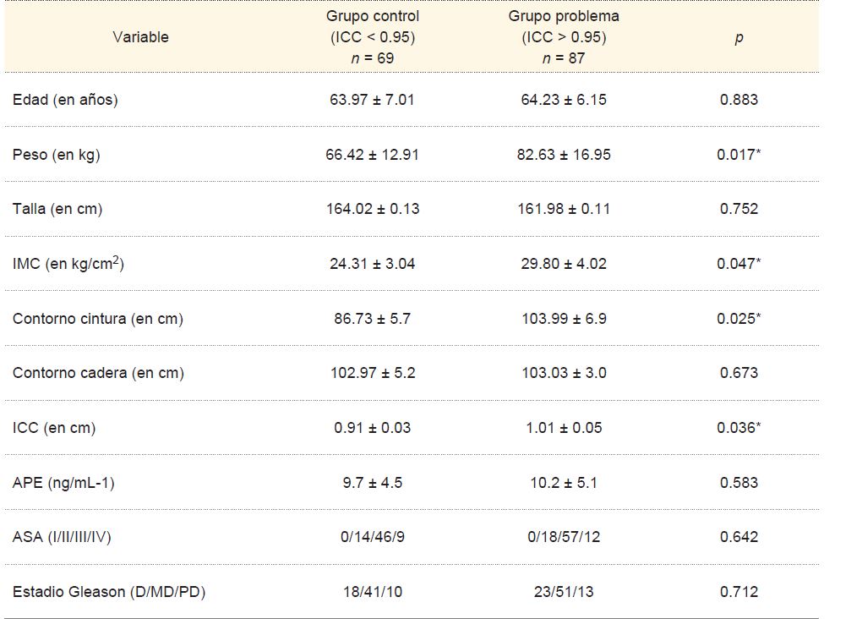Viewport: 862px width, 619px height.
Task: Click the 18/41/10 Gleason value
Action: point(373,592)
